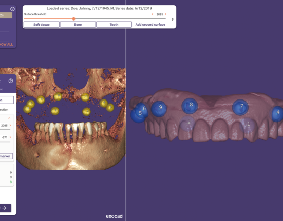Select the Tooth preset
This screenshot has width=283, height=221.
[114, 24]
